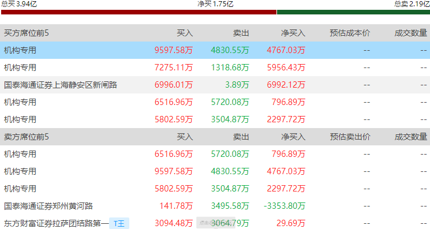Viewport: 430px width, 229px height.
Task: Select the 机构专用 row buying 7275.11万
Action: point(215,67)
